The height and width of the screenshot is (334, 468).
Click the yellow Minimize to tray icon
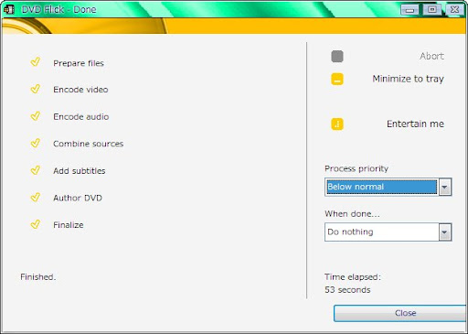click(x=337, y=79)
